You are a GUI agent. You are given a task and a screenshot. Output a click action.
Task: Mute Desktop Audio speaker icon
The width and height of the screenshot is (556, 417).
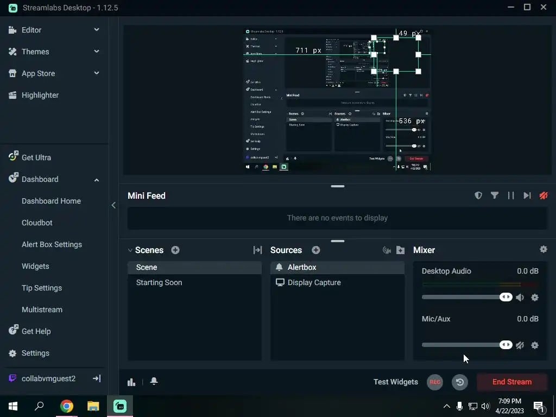520,297
